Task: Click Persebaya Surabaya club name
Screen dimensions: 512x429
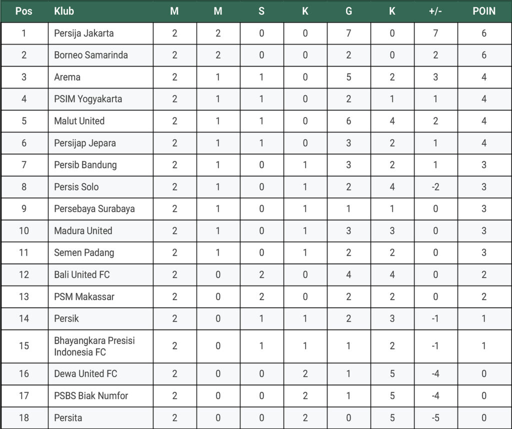Action: coord(94,209)
